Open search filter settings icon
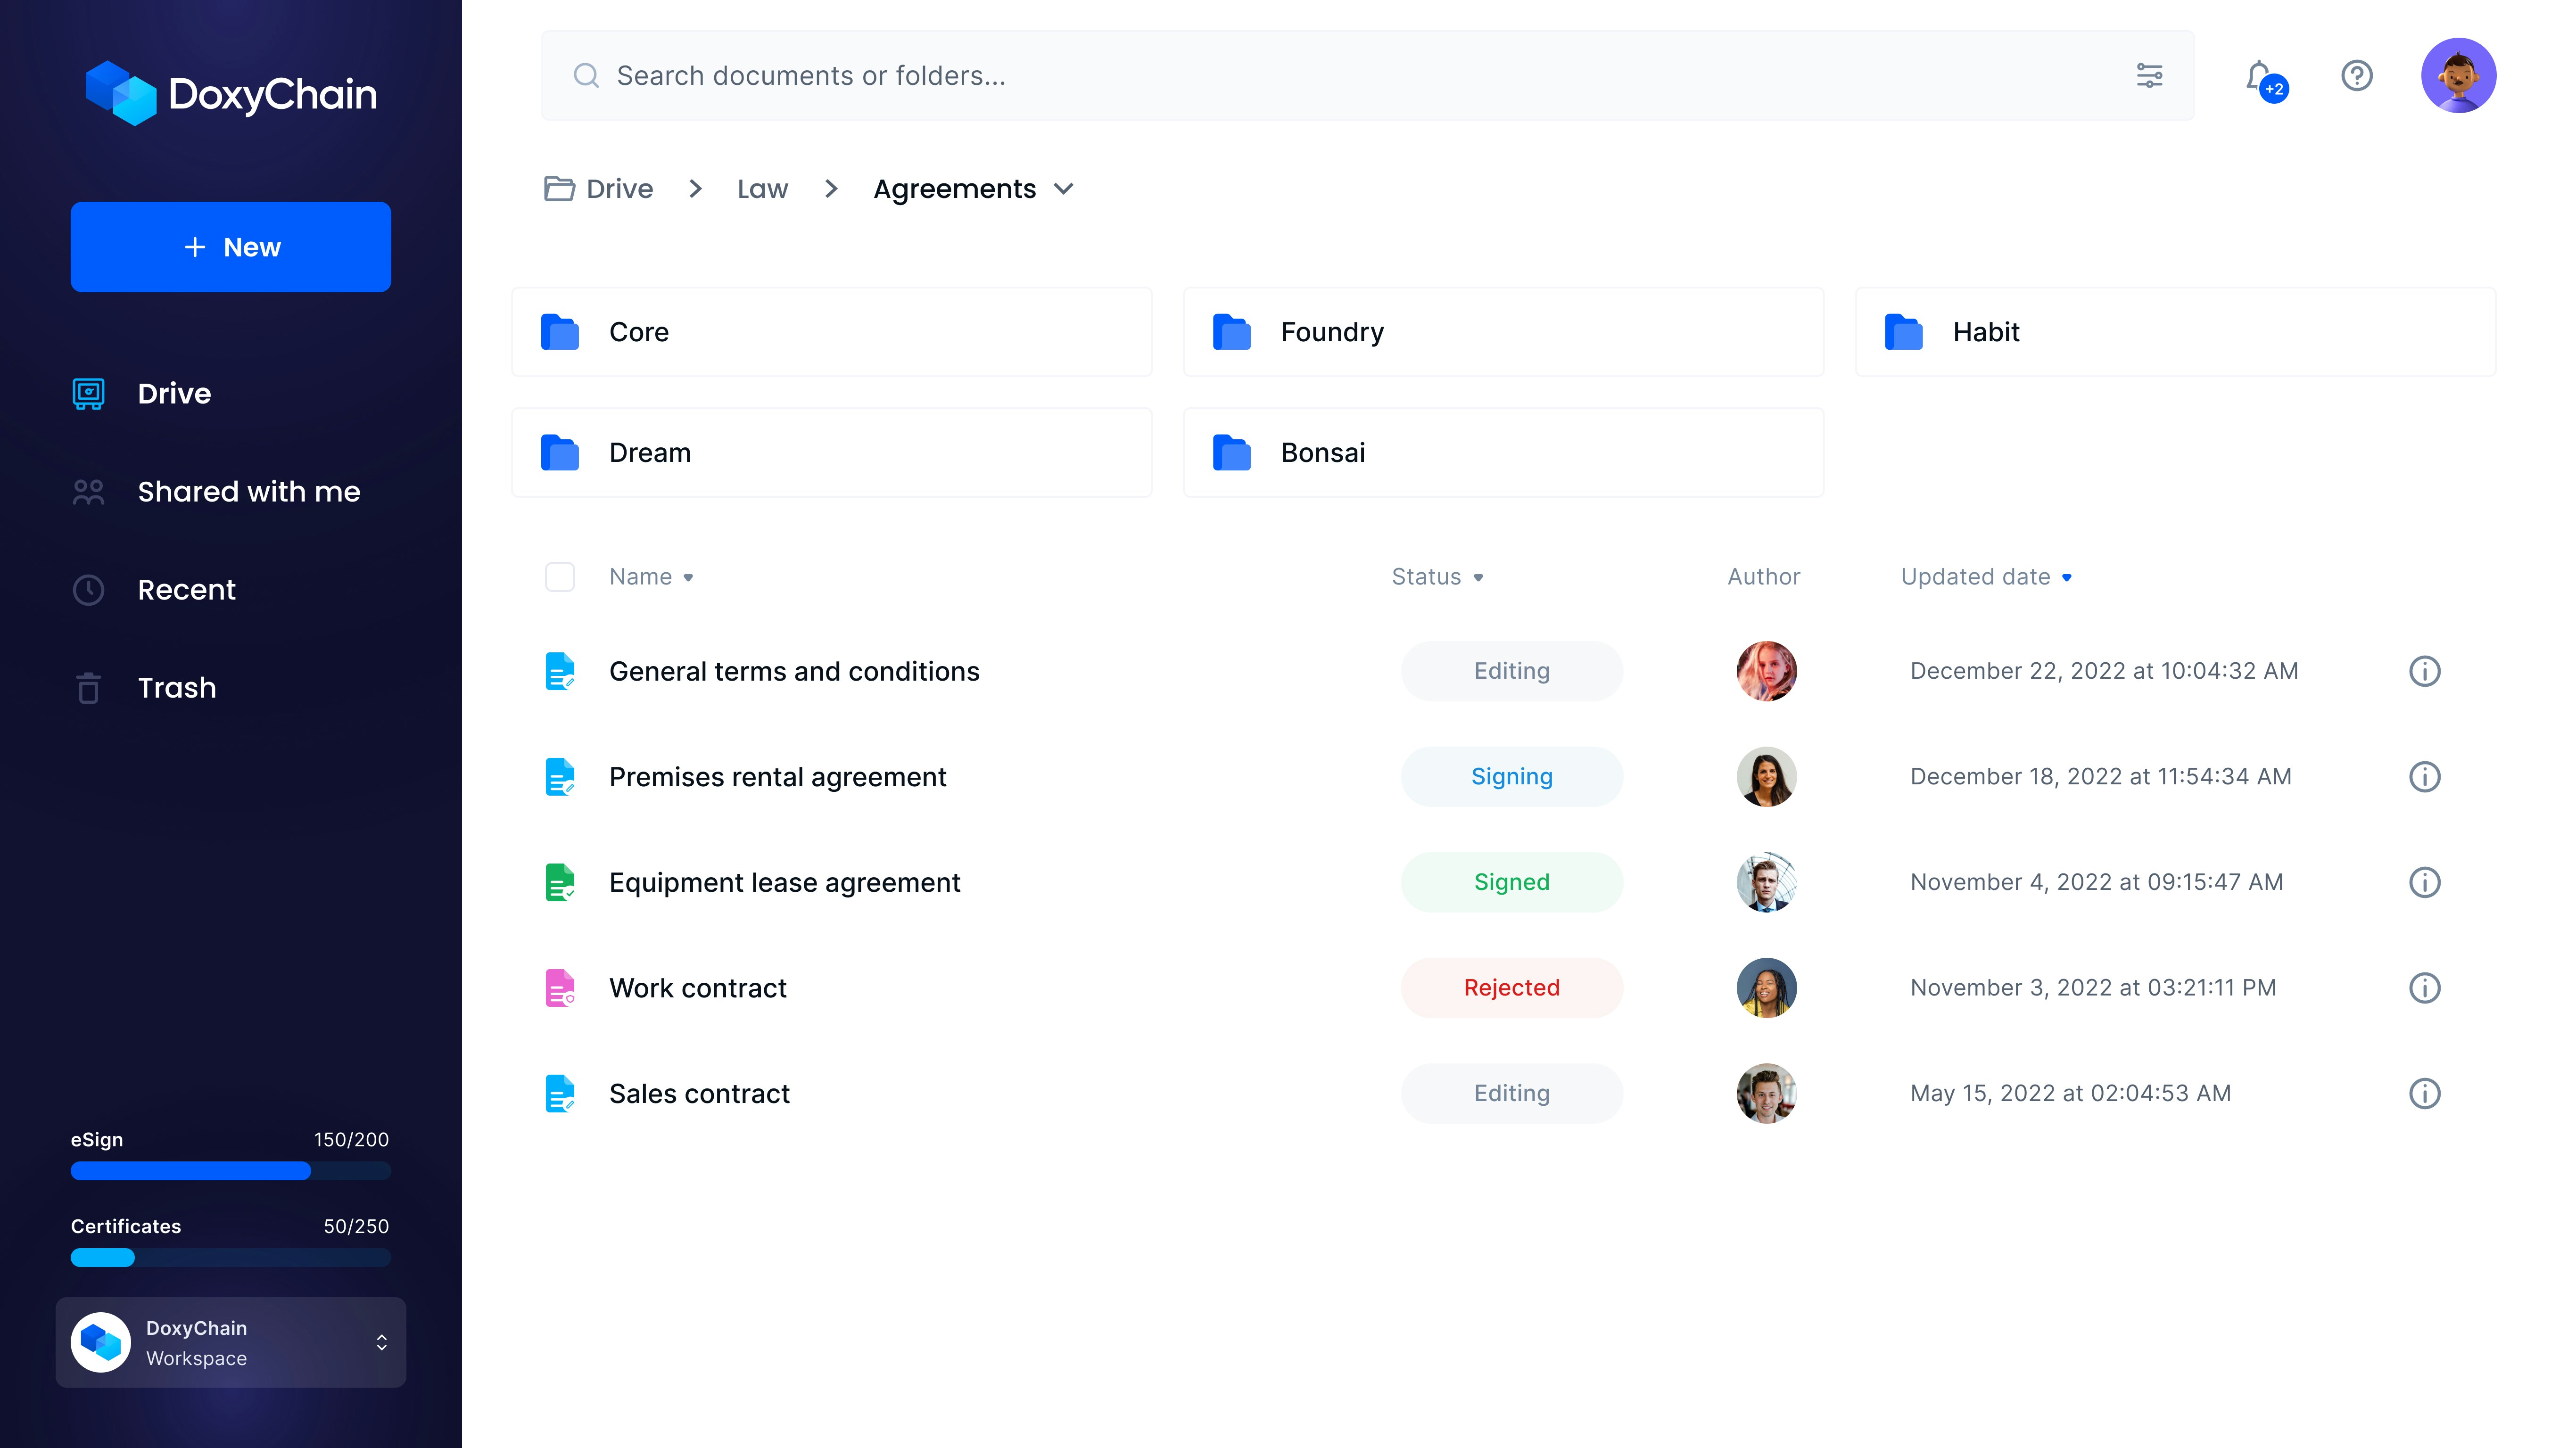This screenshot has height=1448, width=2576. tap(2149, 75)
